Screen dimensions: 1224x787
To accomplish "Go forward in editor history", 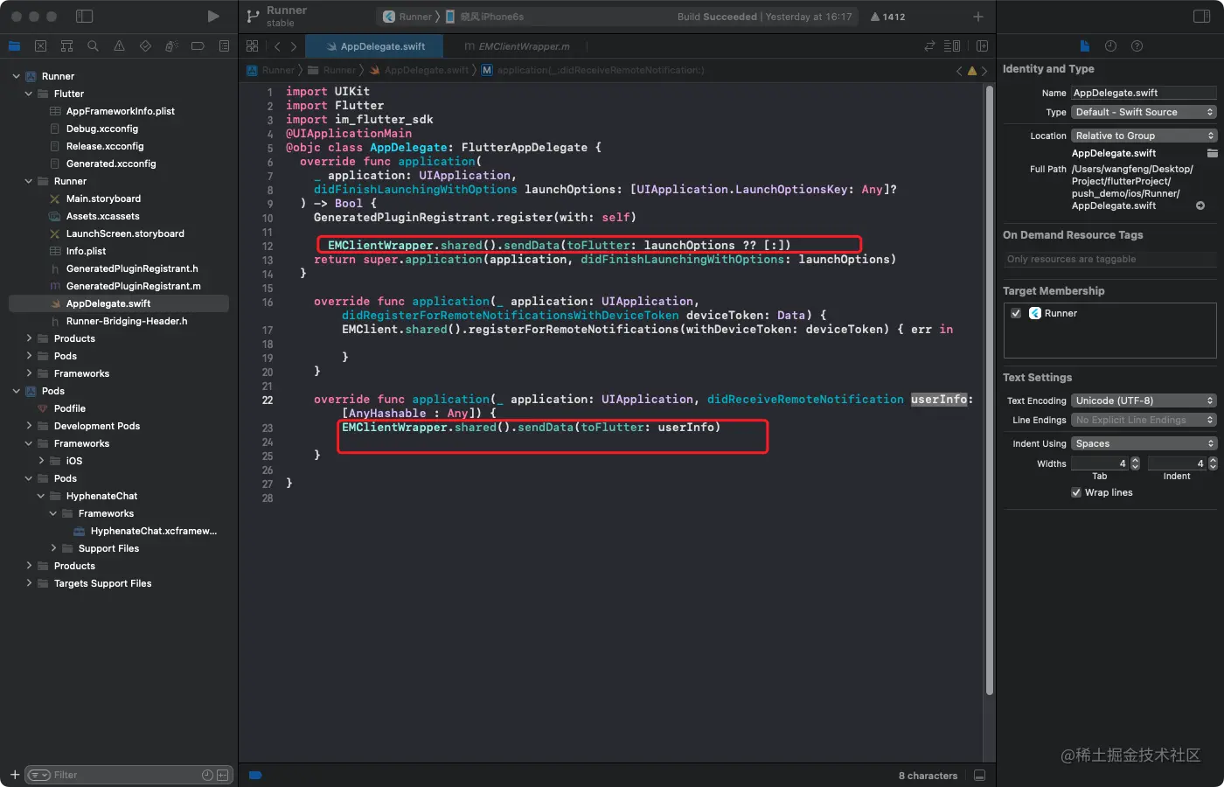I will click(294, 46).
